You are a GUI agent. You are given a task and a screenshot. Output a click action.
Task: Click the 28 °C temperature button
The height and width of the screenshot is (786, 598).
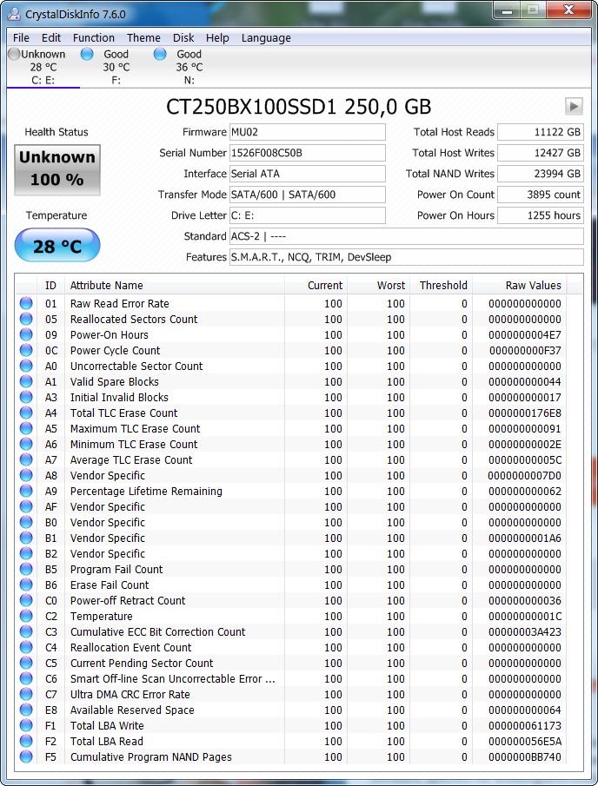pos(57,245)
